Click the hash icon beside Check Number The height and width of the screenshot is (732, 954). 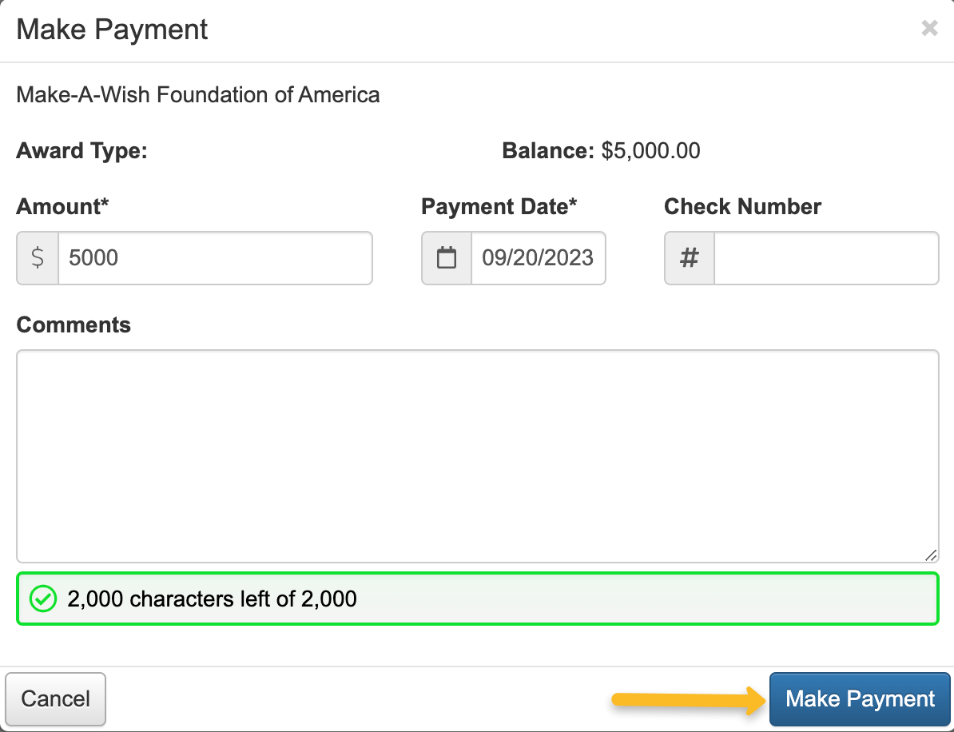[x=688, y=257]
